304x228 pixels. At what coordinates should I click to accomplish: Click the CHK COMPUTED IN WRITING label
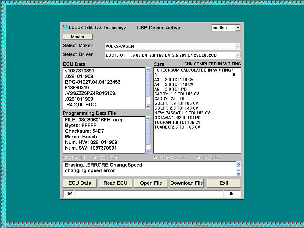click(x=213, y=64)
